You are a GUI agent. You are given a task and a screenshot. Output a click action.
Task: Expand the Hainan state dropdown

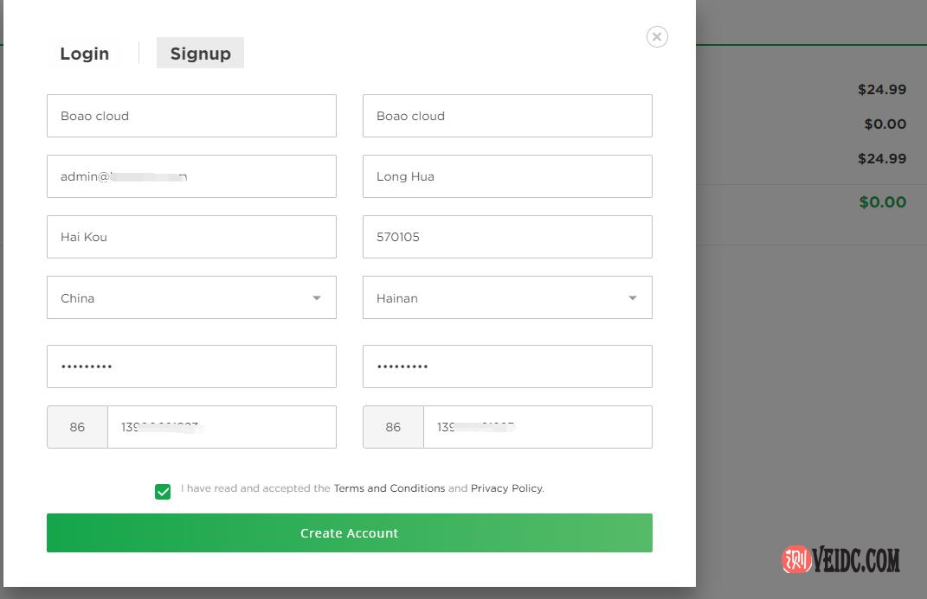coord(507,297)
